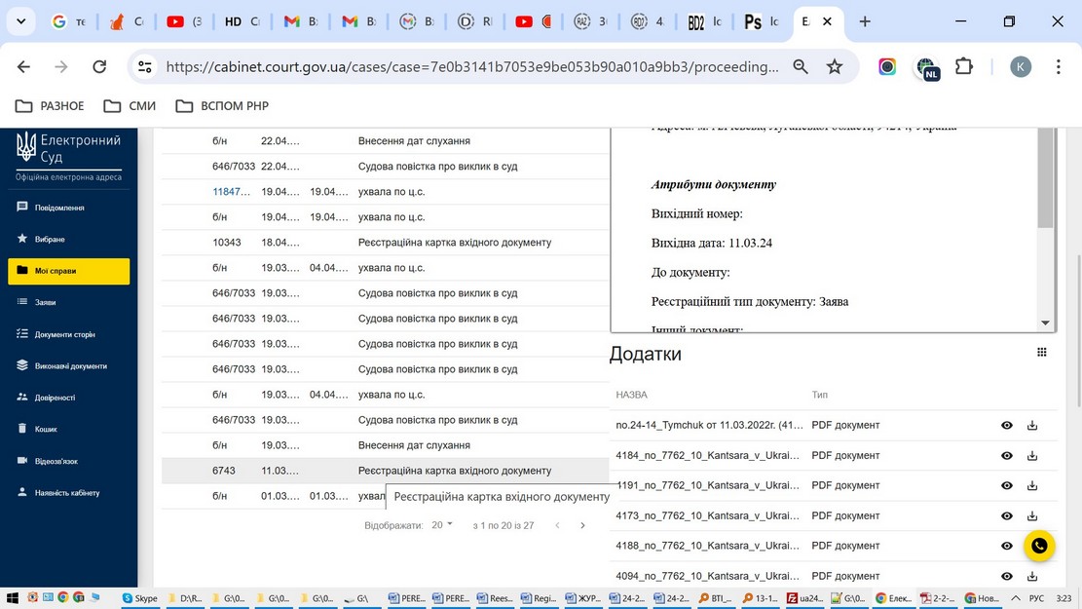Image resolution: width=1082 pixels, height=609 pixels.
Task: Select row 6743 Реєстраційна картка вхідного документу
Action: click(x=386, y=471)
